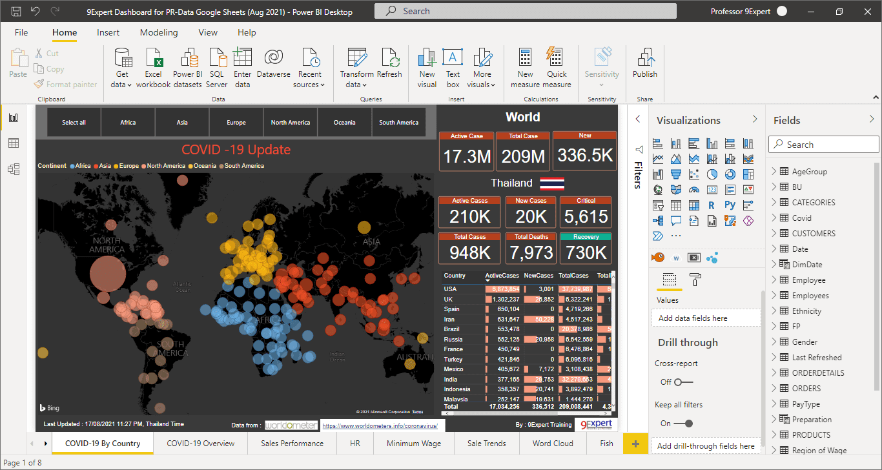Viewport: 882px width, 470px height.
Task: Click the Publish icon in the ribbon
Action: [644, 58]
